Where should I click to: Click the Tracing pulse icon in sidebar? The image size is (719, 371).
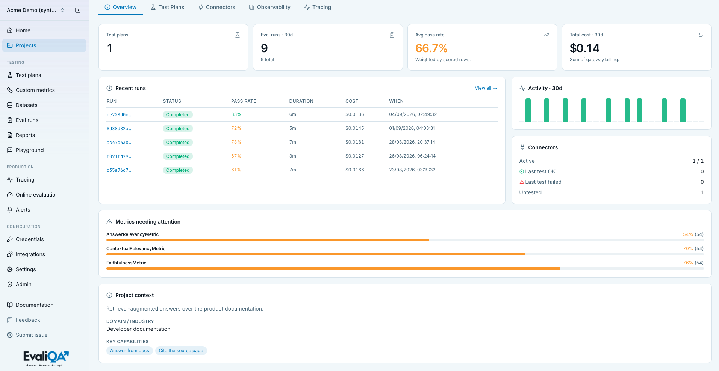(x=10, y=180)
